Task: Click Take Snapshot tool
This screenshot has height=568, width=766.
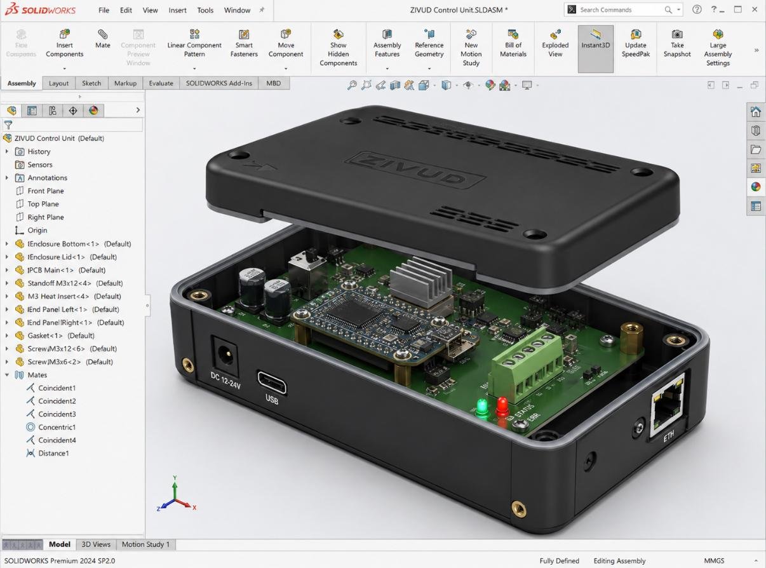Action: click(677, 44)
